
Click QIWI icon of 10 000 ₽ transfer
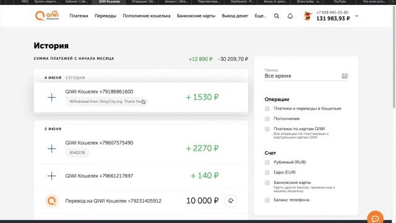point(52,201)
